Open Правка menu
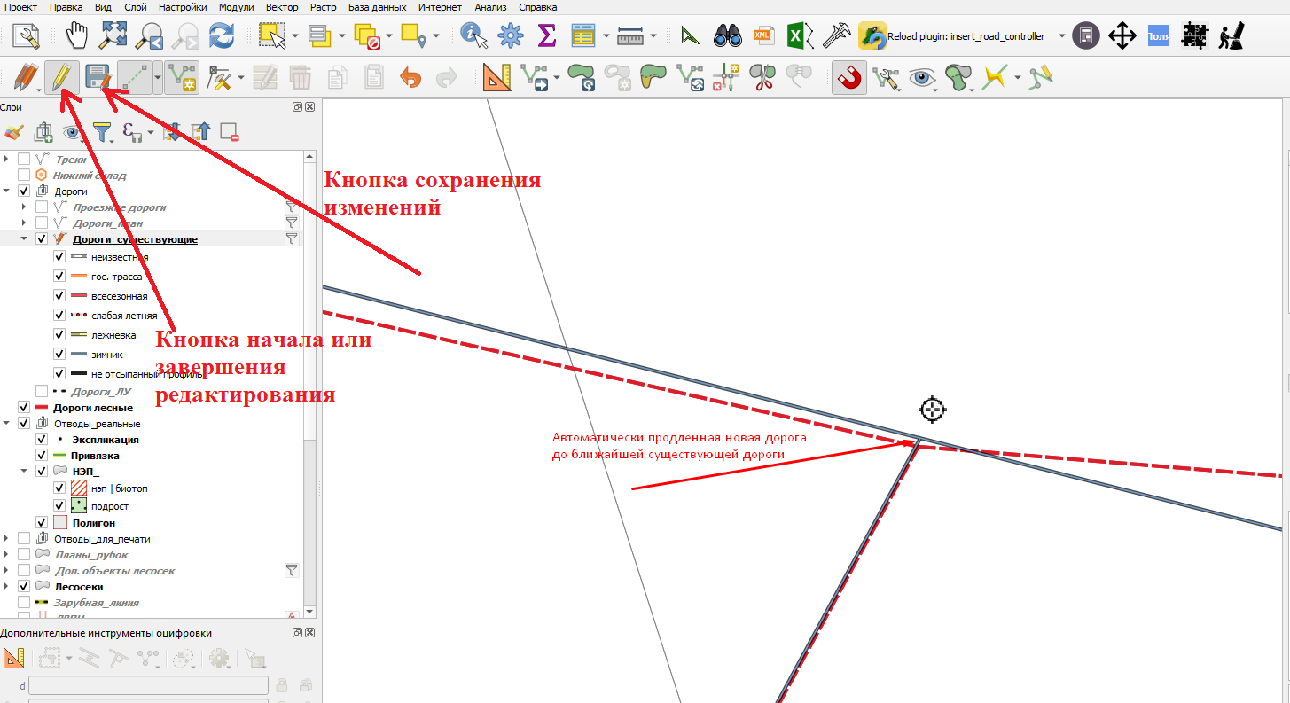Viewport: 1290px width, 703px height. click(66, 7)
